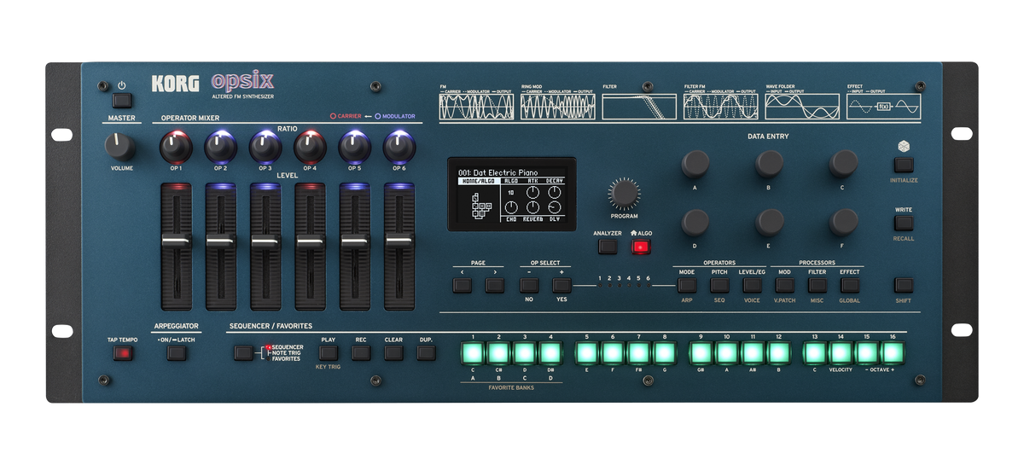Click the OP 1 level fader

click(x=176, y=243)
